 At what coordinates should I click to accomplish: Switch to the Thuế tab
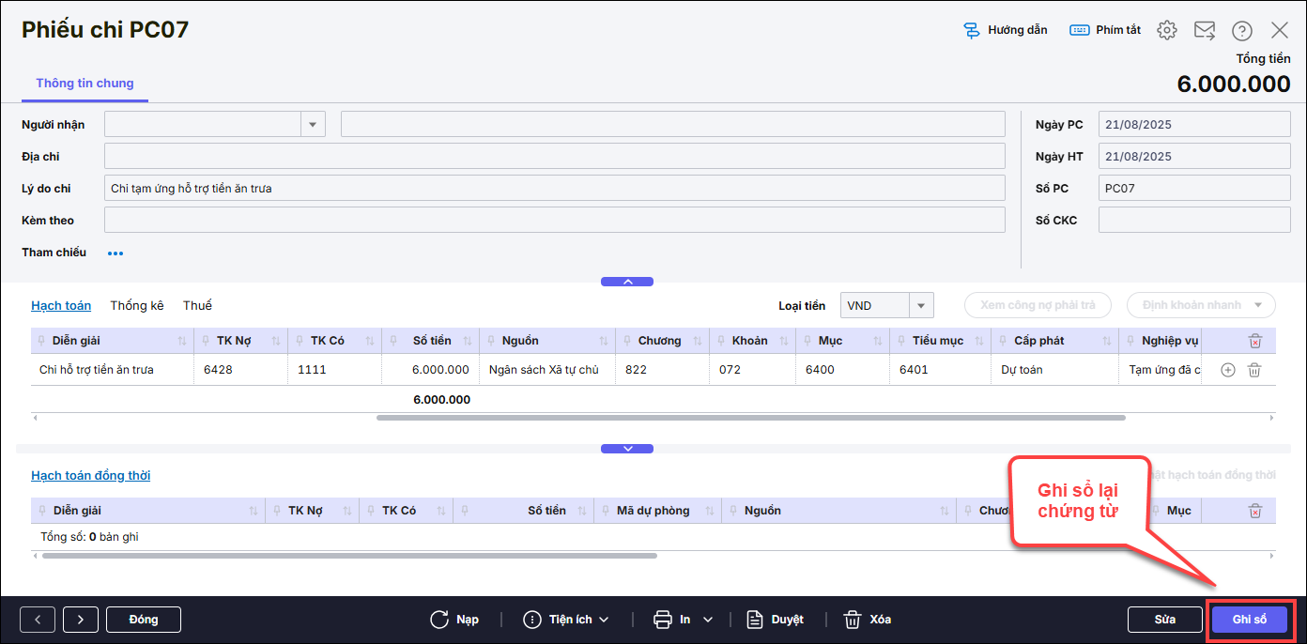(x=197, y=305)
